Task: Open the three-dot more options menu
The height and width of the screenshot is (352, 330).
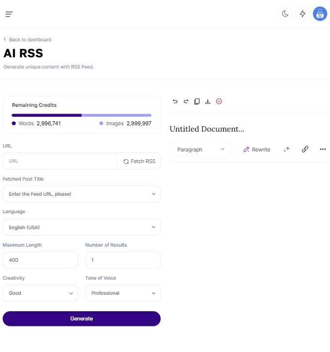Action: point(323,149)
